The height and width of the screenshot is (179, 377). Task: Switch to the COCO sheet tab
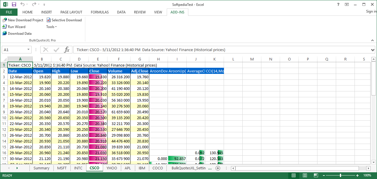pos(158,168)
